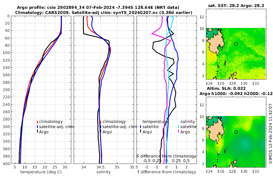Click the IMOS 12-Feb-2024 timestamp text
The width and height of the screenshot is (273, 176).
click(x=270, y=134)
